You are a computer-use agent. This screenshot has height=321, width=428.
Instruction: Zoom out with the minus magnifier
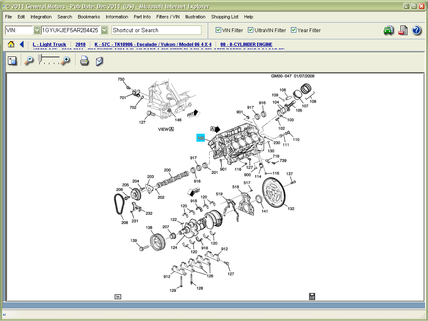coord(29,61)
